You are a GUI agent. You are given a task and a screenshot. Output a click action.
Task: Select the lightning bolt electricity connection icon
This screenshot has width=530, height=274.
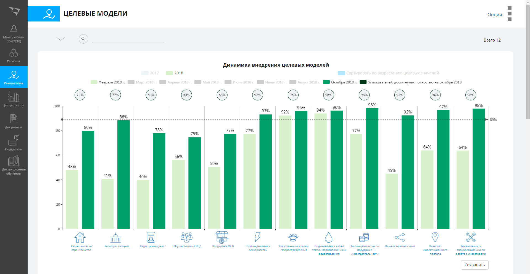257,237
